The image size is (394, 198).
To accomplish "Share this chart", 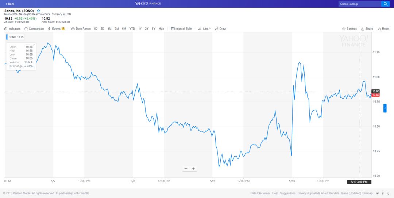I will tap(367, 29).
